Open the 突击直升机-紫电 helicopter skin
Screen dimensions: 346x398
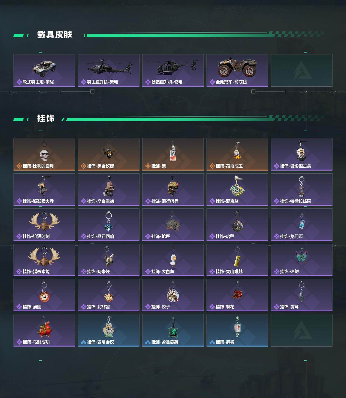[109, 70]
